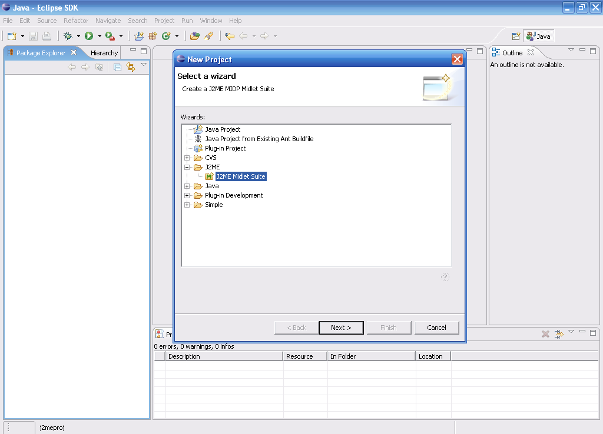Click the Last Edit Location icon

tap(230, 36)
